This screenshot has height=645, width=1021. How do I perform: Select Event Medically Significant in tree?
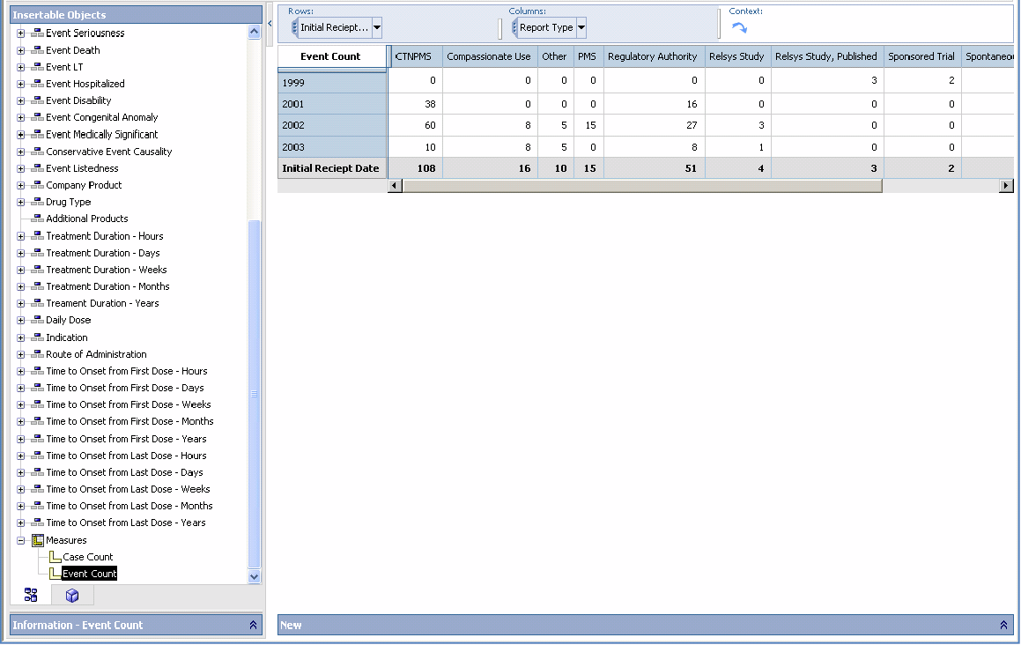[101, 134]
